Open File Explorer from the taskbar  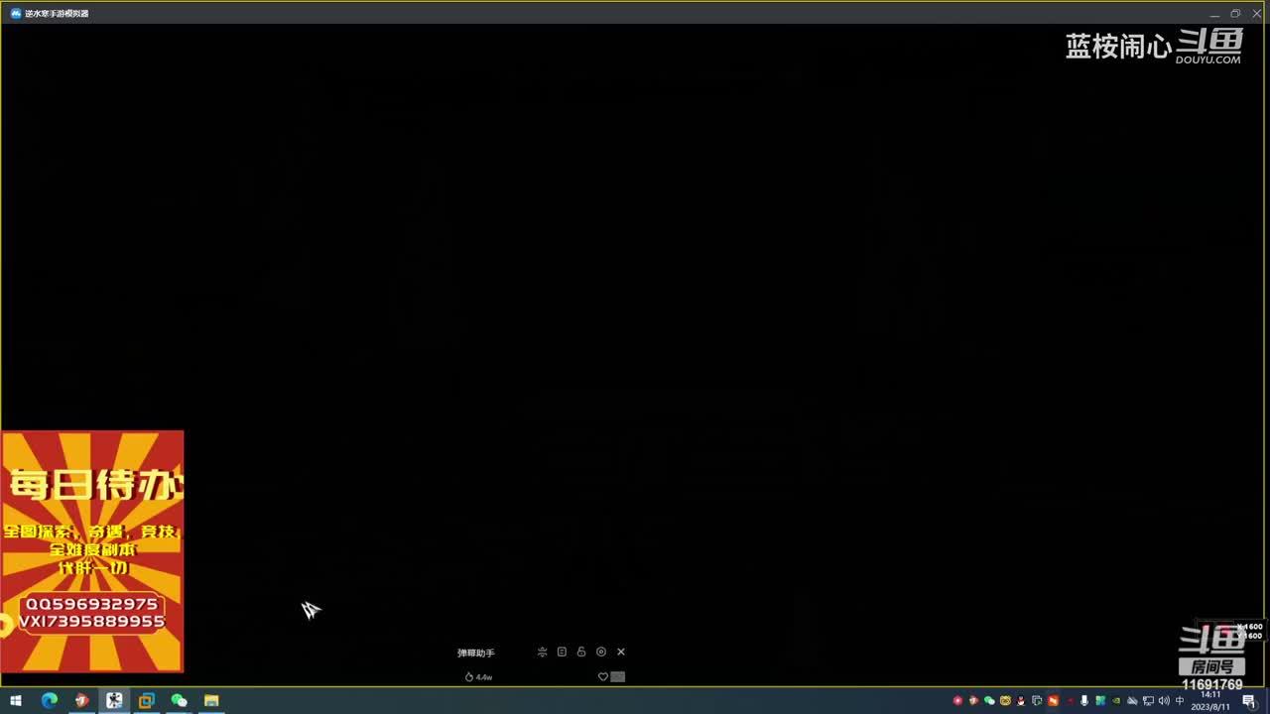coord(211,701)
